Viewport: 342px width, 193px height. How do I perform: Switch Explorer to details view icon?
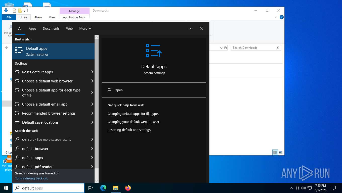[x=275, y=152]
